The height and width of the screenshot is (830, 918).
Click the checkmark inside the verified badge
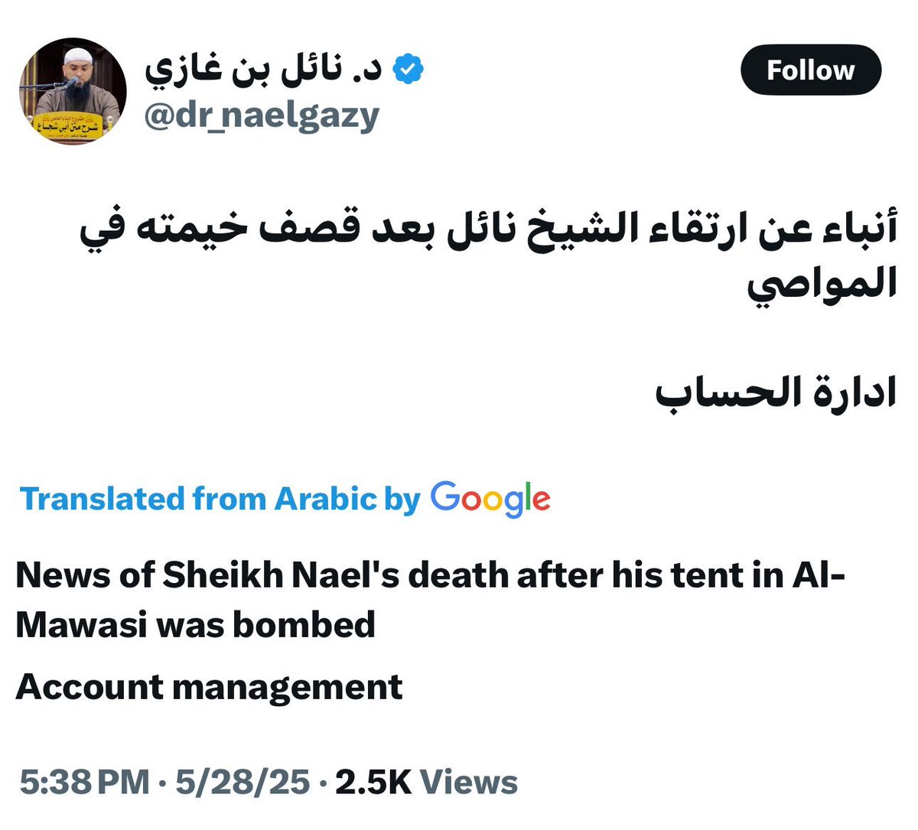tap(408, 69)
